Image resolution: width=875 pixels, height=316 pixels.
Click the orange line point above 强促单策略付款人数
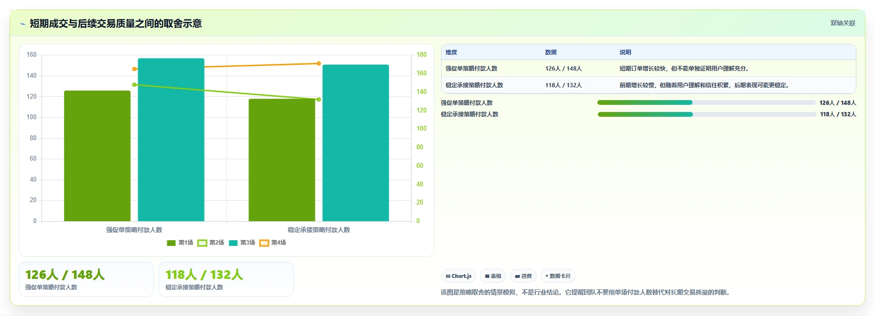[134, 69]
